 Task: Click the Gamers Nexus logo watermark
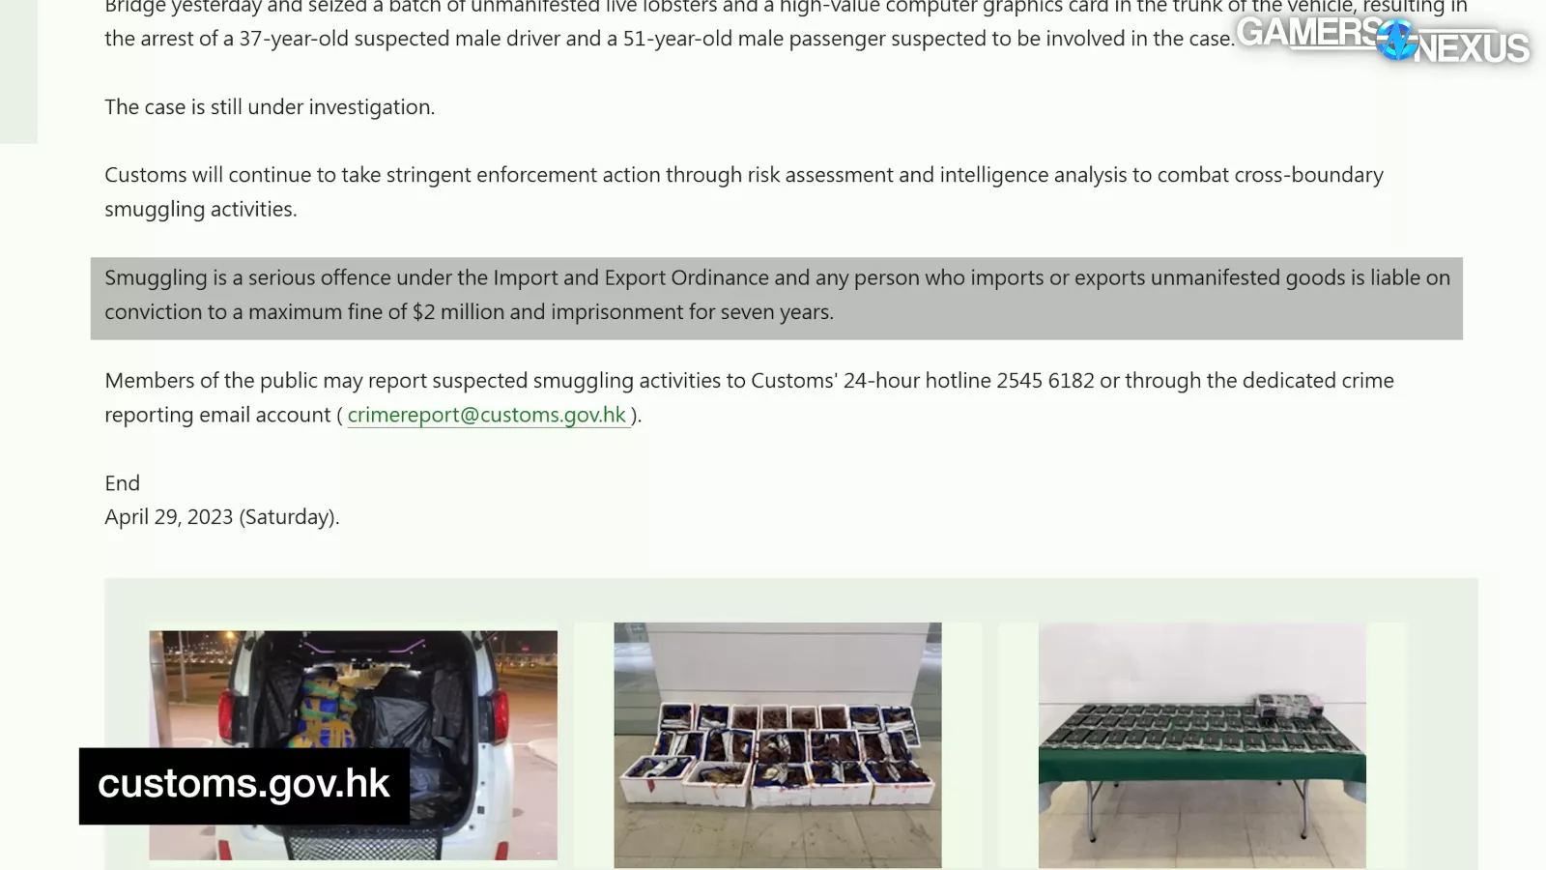1383,40
